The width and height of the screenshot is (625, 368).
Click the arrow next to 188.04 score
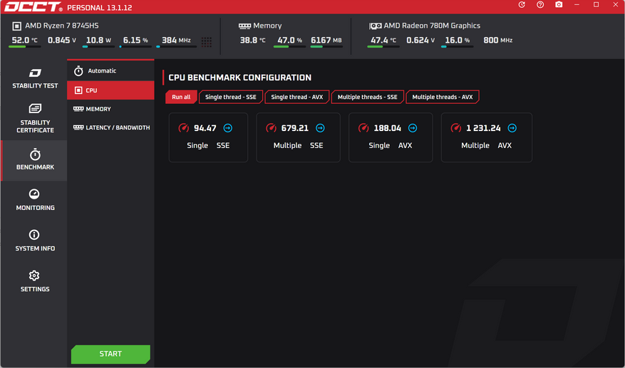413,128
